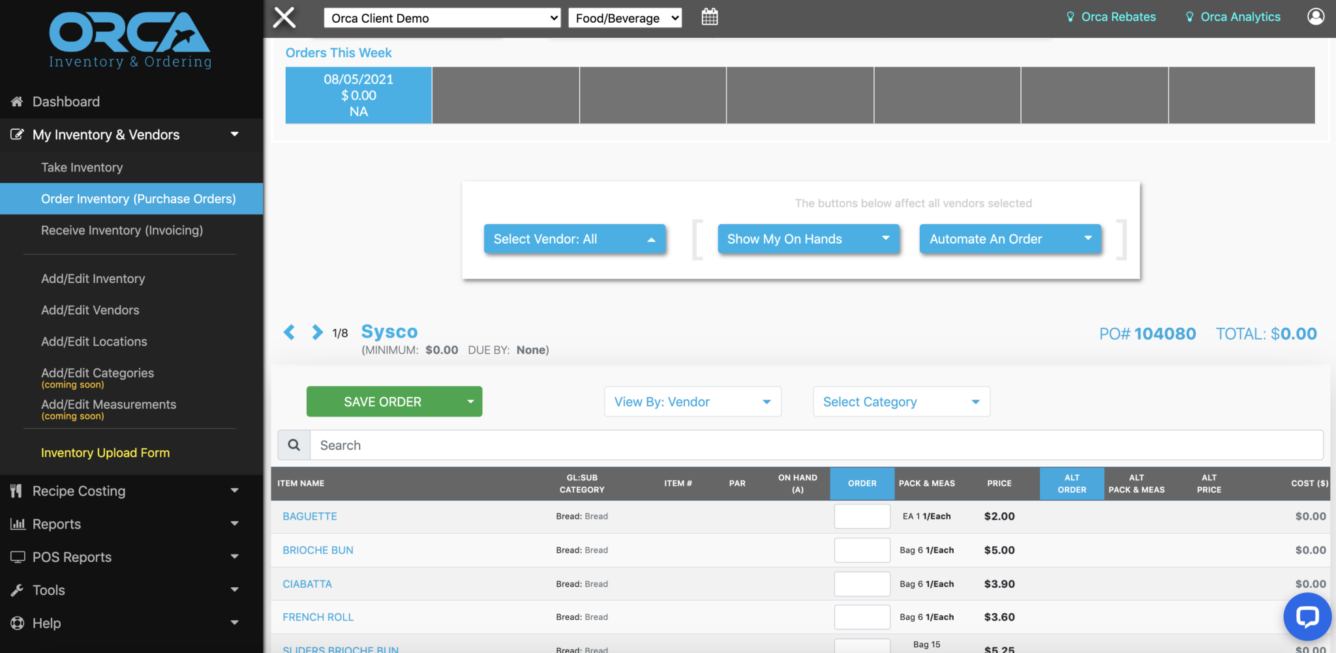Open the chat support bubble
Screen dimensions: 1336x653
[1307, 616]
